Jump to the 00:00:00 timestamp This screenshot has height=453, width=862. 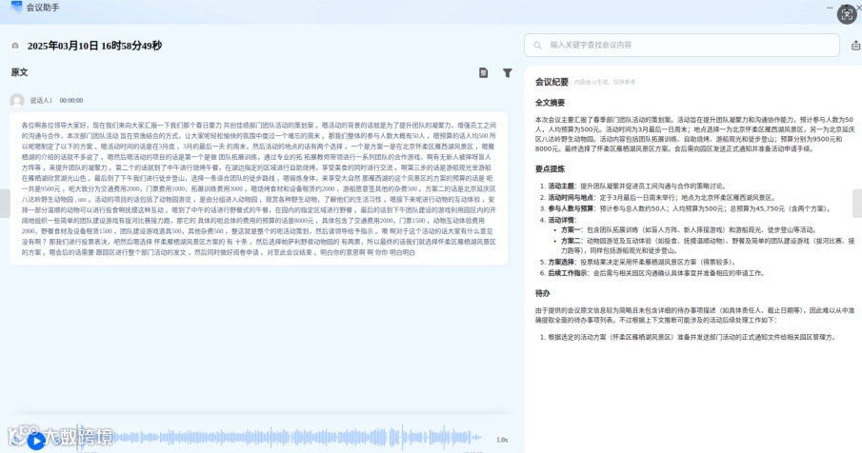70,101
